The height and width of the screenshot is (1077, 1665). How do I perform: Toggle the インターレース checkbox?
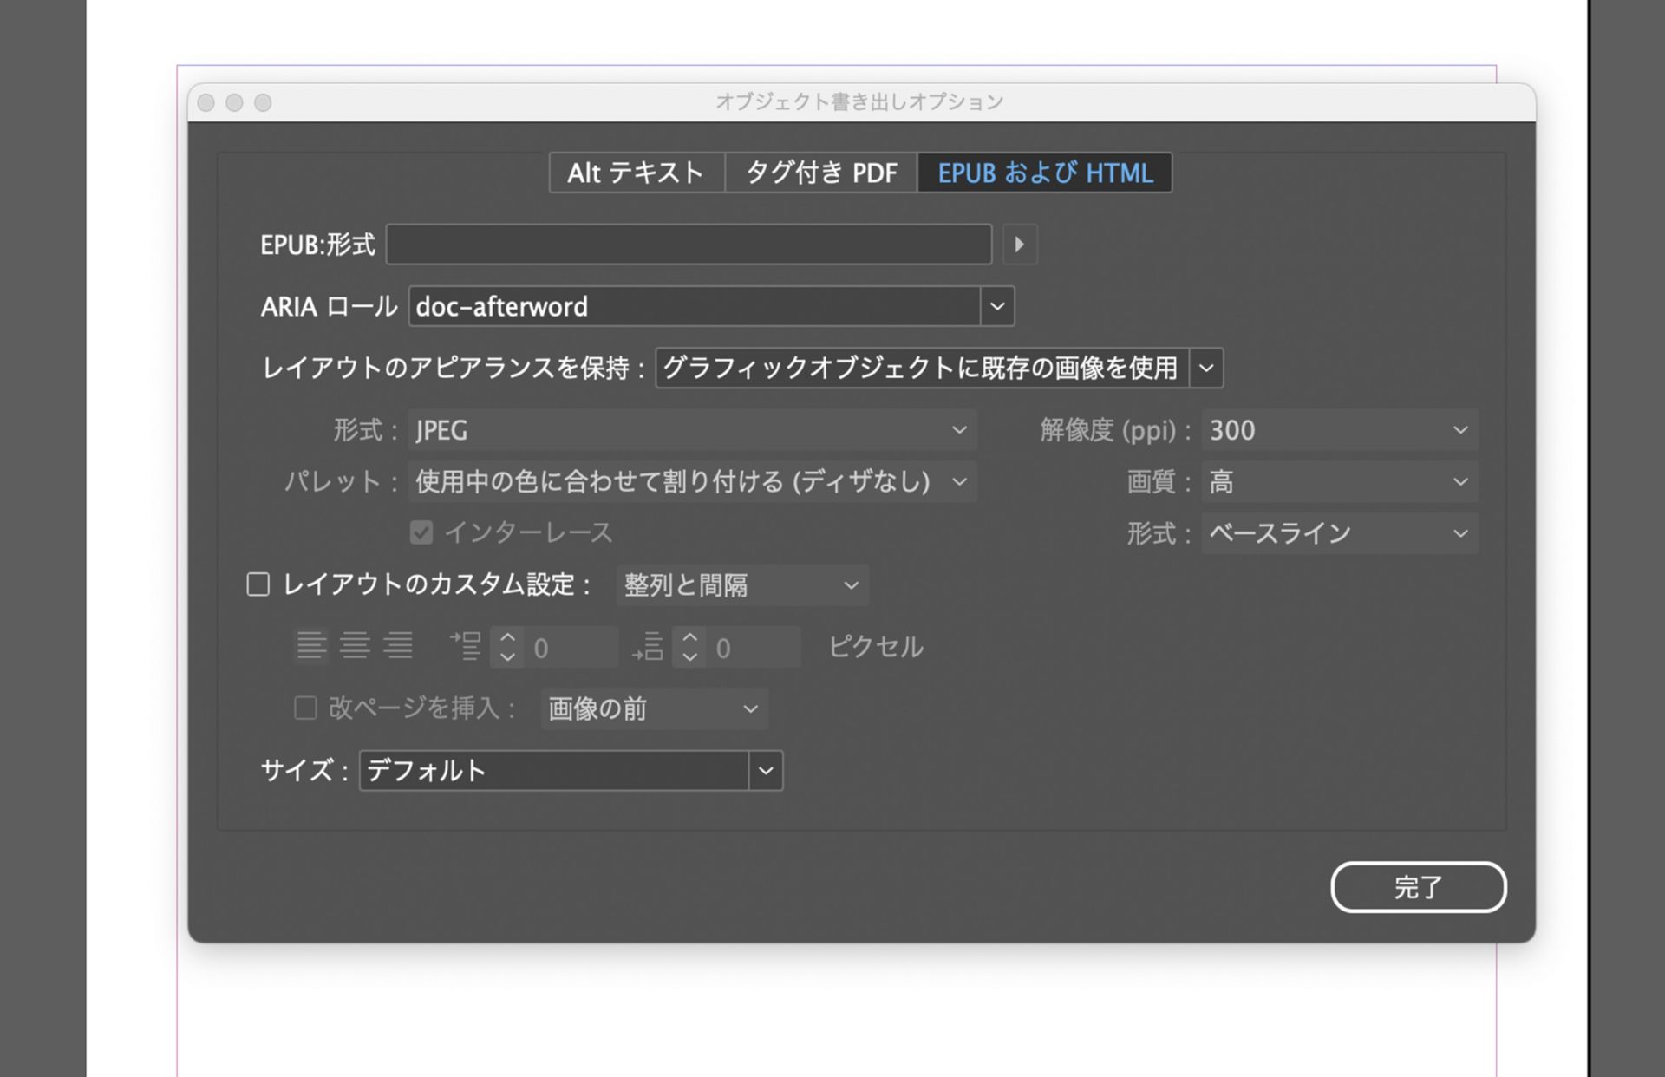[x=421, y=532]
